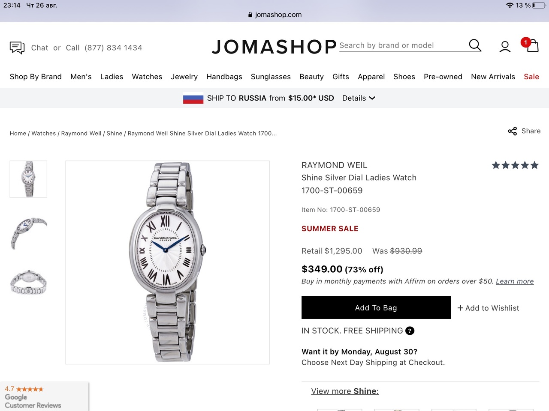Viewport: 549px width, 411px height.
Task: Select the side-view watch thumbnail
Action: click(x=28, y=232)
